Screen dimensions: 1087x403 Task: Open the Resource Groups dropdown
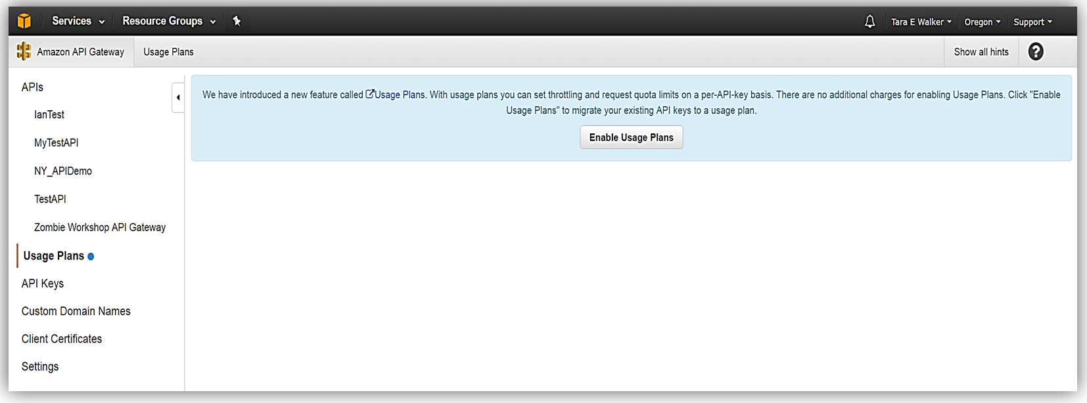click(x=169, y=21)
